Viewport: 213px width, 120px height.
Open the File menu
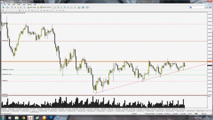(5, 5)
